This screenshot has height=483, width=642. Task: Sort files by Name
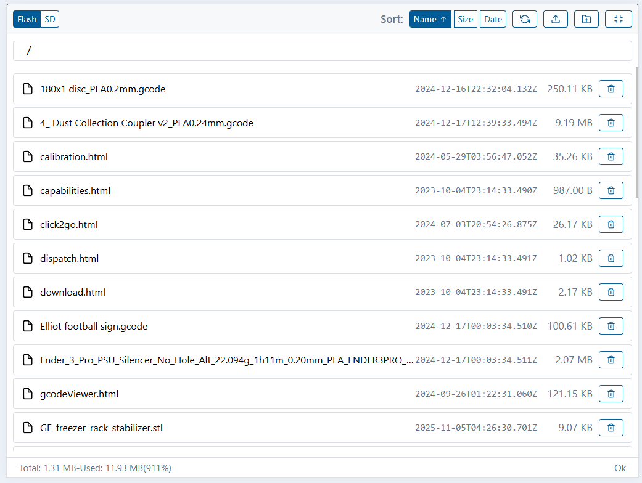tap(430, 19)
